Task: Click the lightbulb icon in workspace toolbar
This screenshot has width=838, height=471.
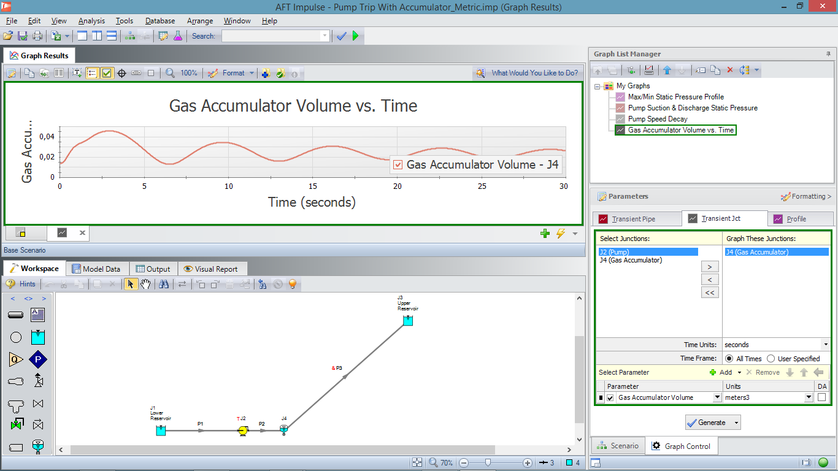Action: point(293,284)
